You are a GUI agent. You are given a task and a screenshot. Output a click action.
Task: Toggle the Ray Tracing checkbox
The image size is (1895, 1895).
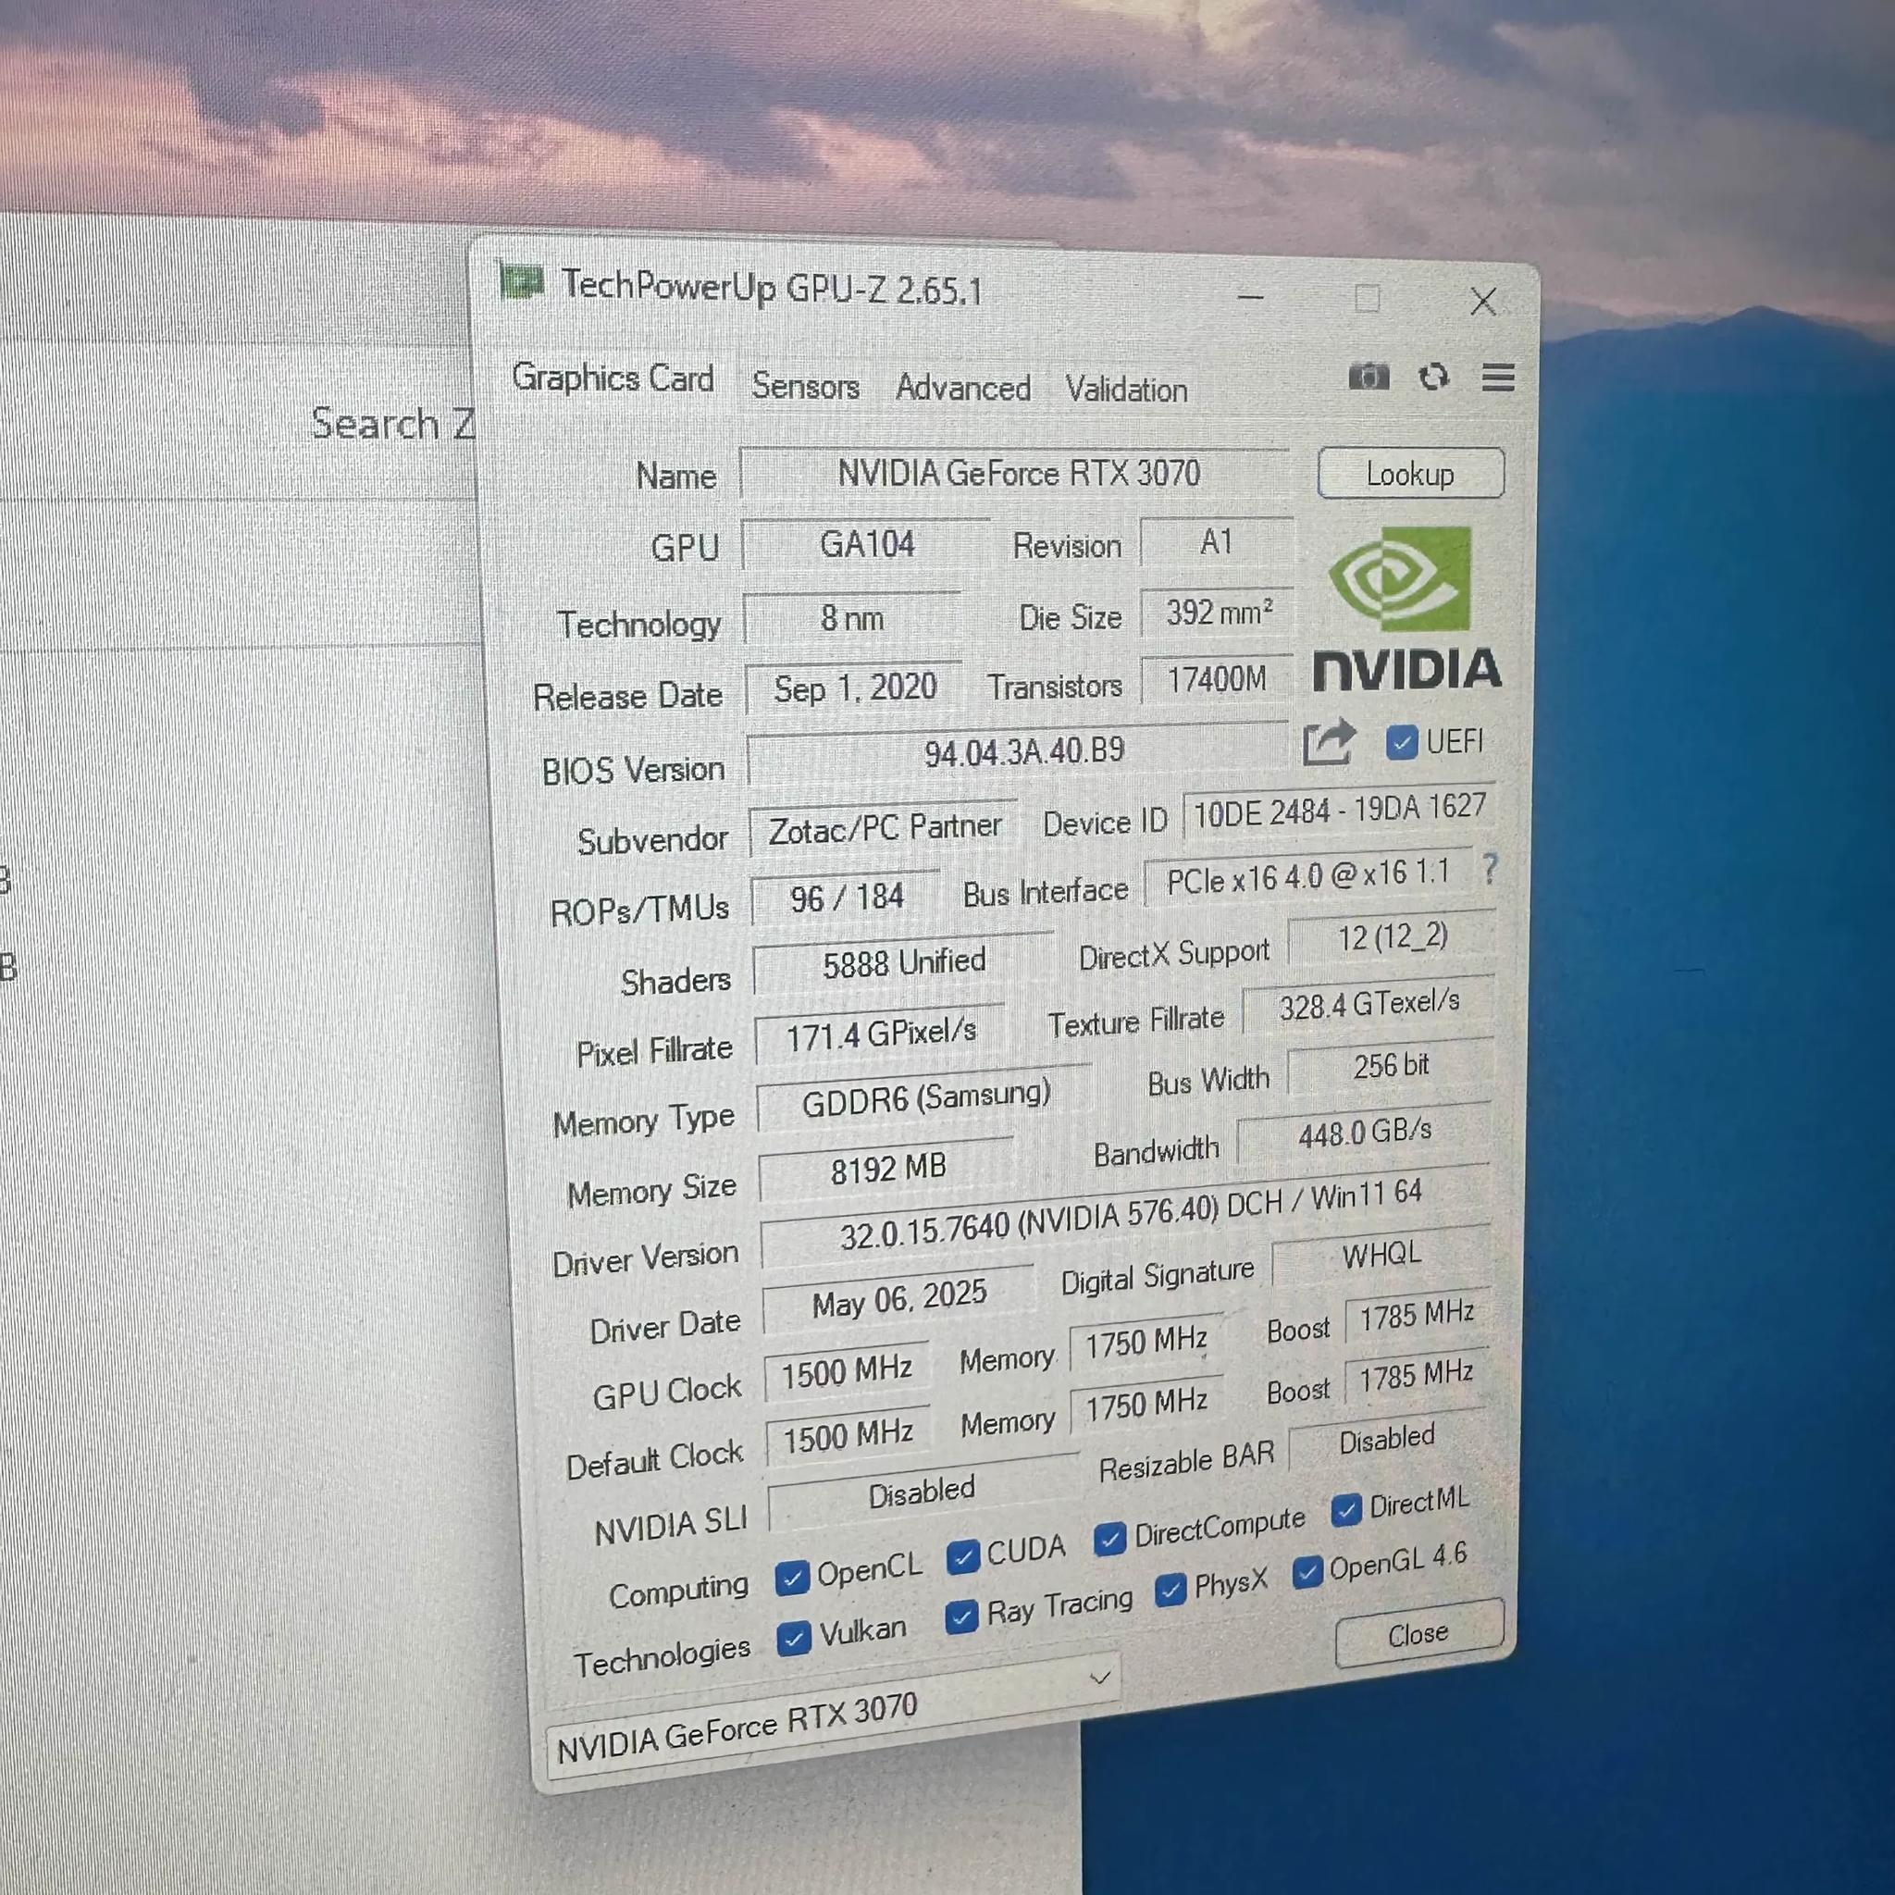click(x=961, y=1616)
